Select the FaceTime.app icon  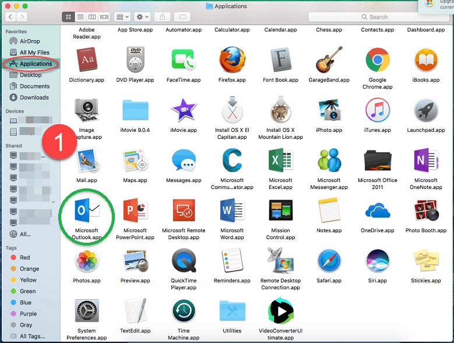click(x=184, y=60)
